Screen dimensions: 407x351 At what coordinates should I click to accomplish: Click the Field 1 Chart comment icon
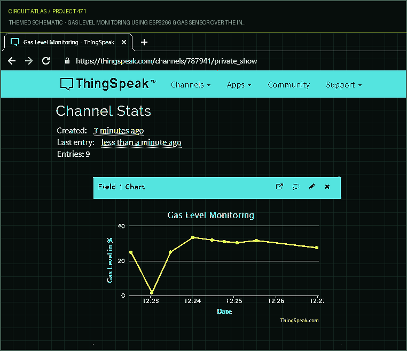296,187
